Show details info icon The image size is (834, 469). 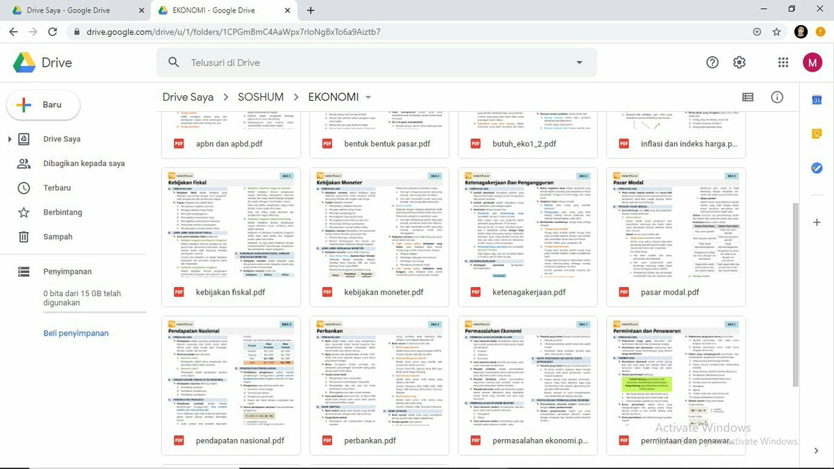click(777, 97)
